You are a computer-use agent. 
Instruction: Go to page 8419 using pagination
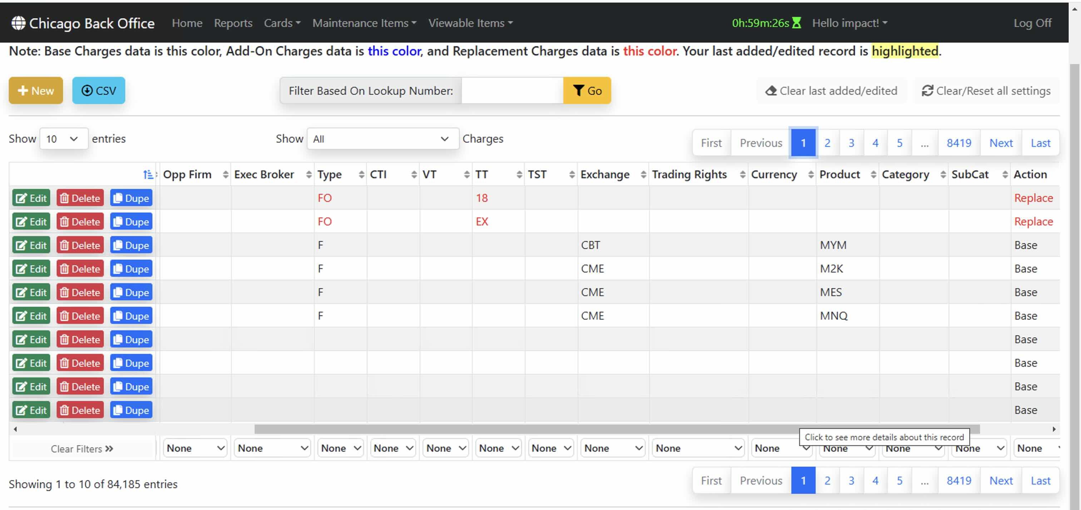959,142
